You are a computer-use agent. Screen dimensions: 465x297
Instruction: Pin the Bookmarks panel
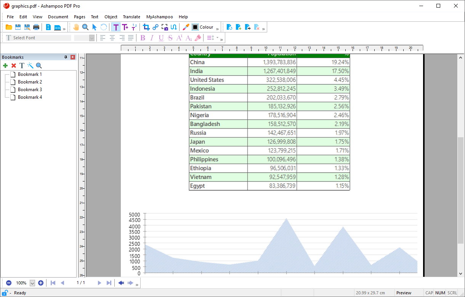pyautogui.click(x=66, y=57)
